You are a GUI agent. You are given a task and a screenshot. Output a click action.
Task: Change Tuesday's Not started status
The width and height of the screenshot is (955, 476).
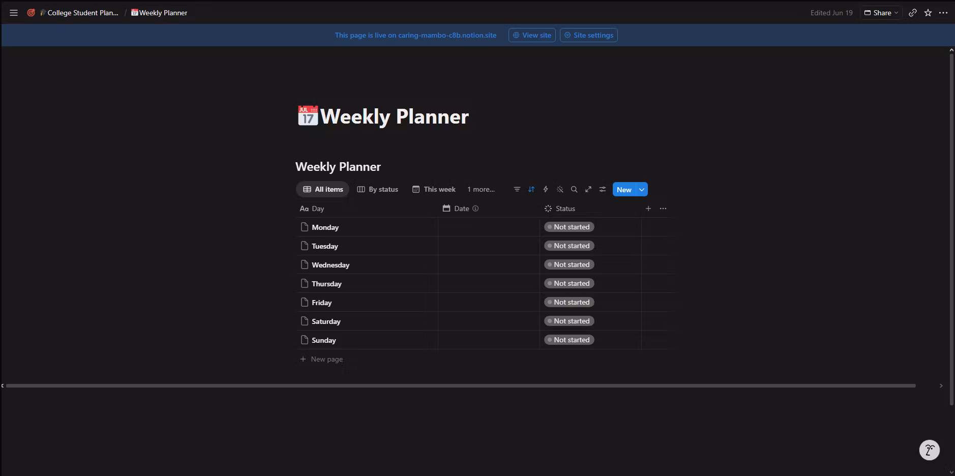pyautogui.click(x=569, y=246)
